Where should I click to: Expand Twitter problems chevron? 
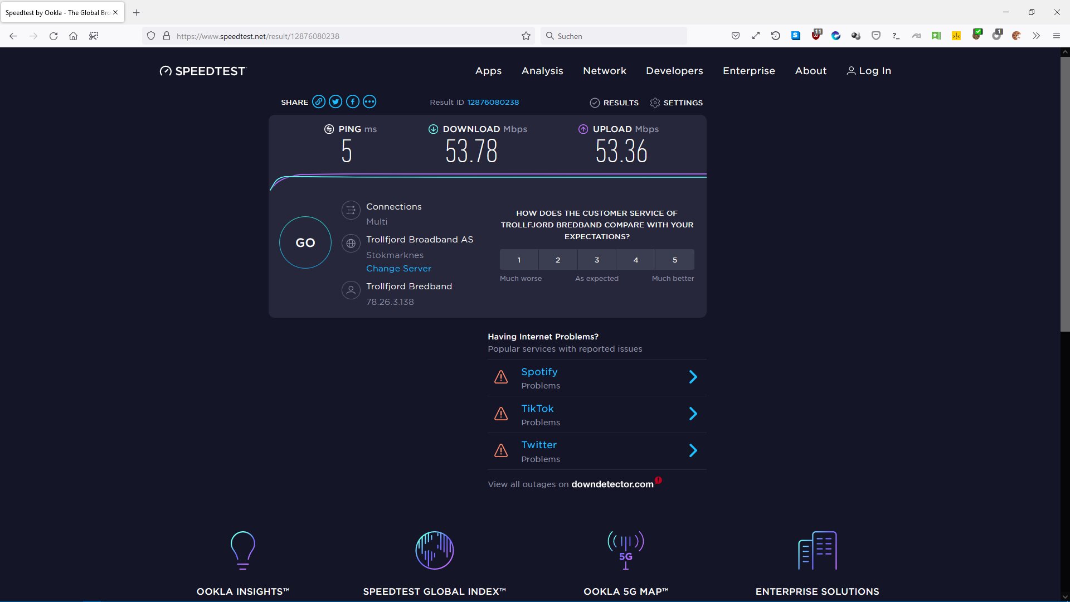[x=693, y=451]
